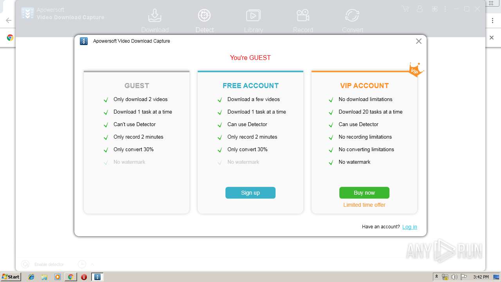This screenshot has width=501, height=282.
Task: Click the network status tray icon
Action: (x=445, y=277)
